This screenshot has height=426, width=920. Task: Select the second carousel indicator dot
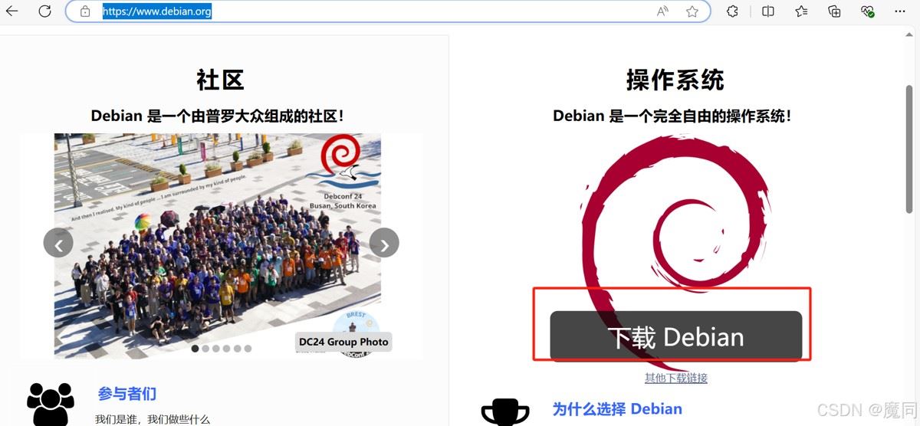pyautogui.click(x=205, y=349)
